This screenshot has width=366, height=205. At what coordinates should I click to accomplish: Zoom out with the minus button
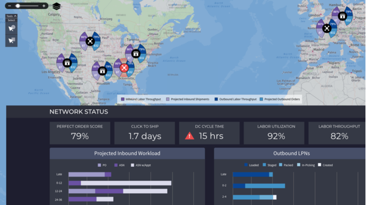pos(10,6)
